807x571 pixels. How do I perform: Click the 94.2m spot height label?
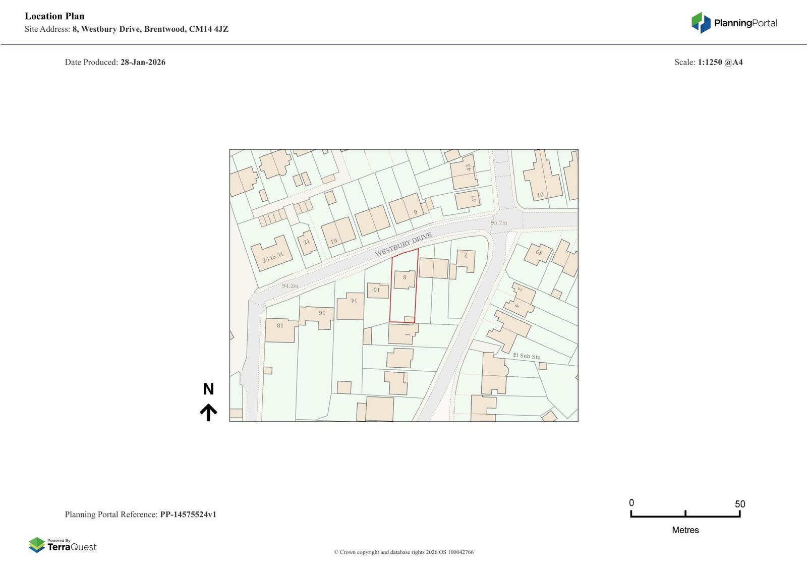tap(290, 285)
